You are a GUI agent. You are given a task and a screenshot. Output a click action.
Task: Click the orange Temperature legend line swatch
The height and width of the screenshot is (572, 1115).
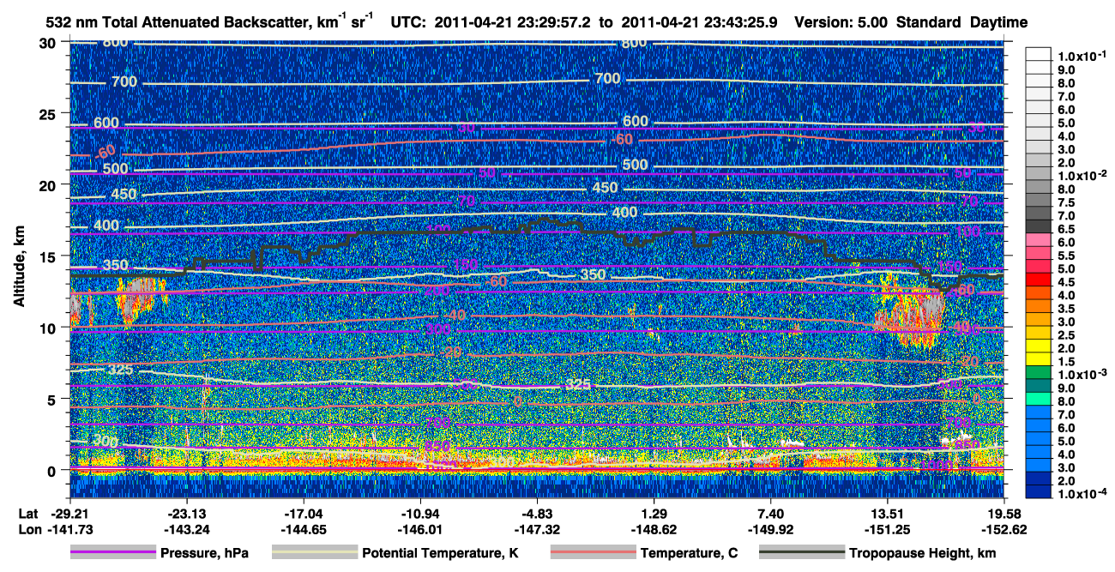click(592, 553)
